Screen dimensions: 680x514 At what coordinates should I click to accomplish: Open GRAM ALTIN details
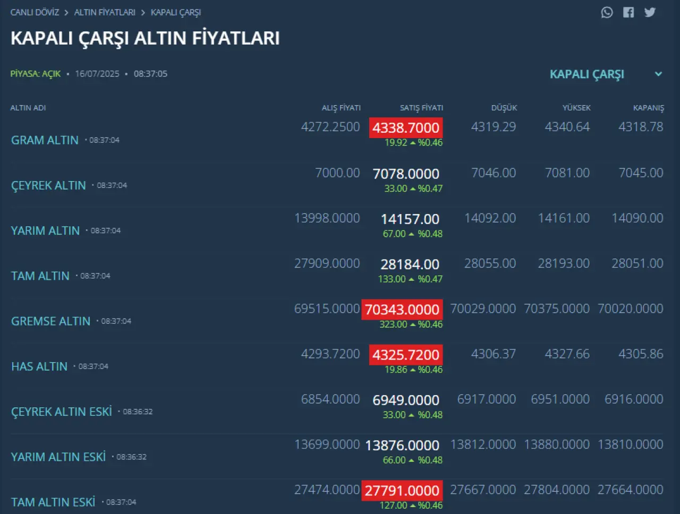(x=45, y=140)
